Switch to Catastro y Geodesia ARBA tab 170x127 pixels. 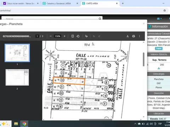(x=60, y=4)
